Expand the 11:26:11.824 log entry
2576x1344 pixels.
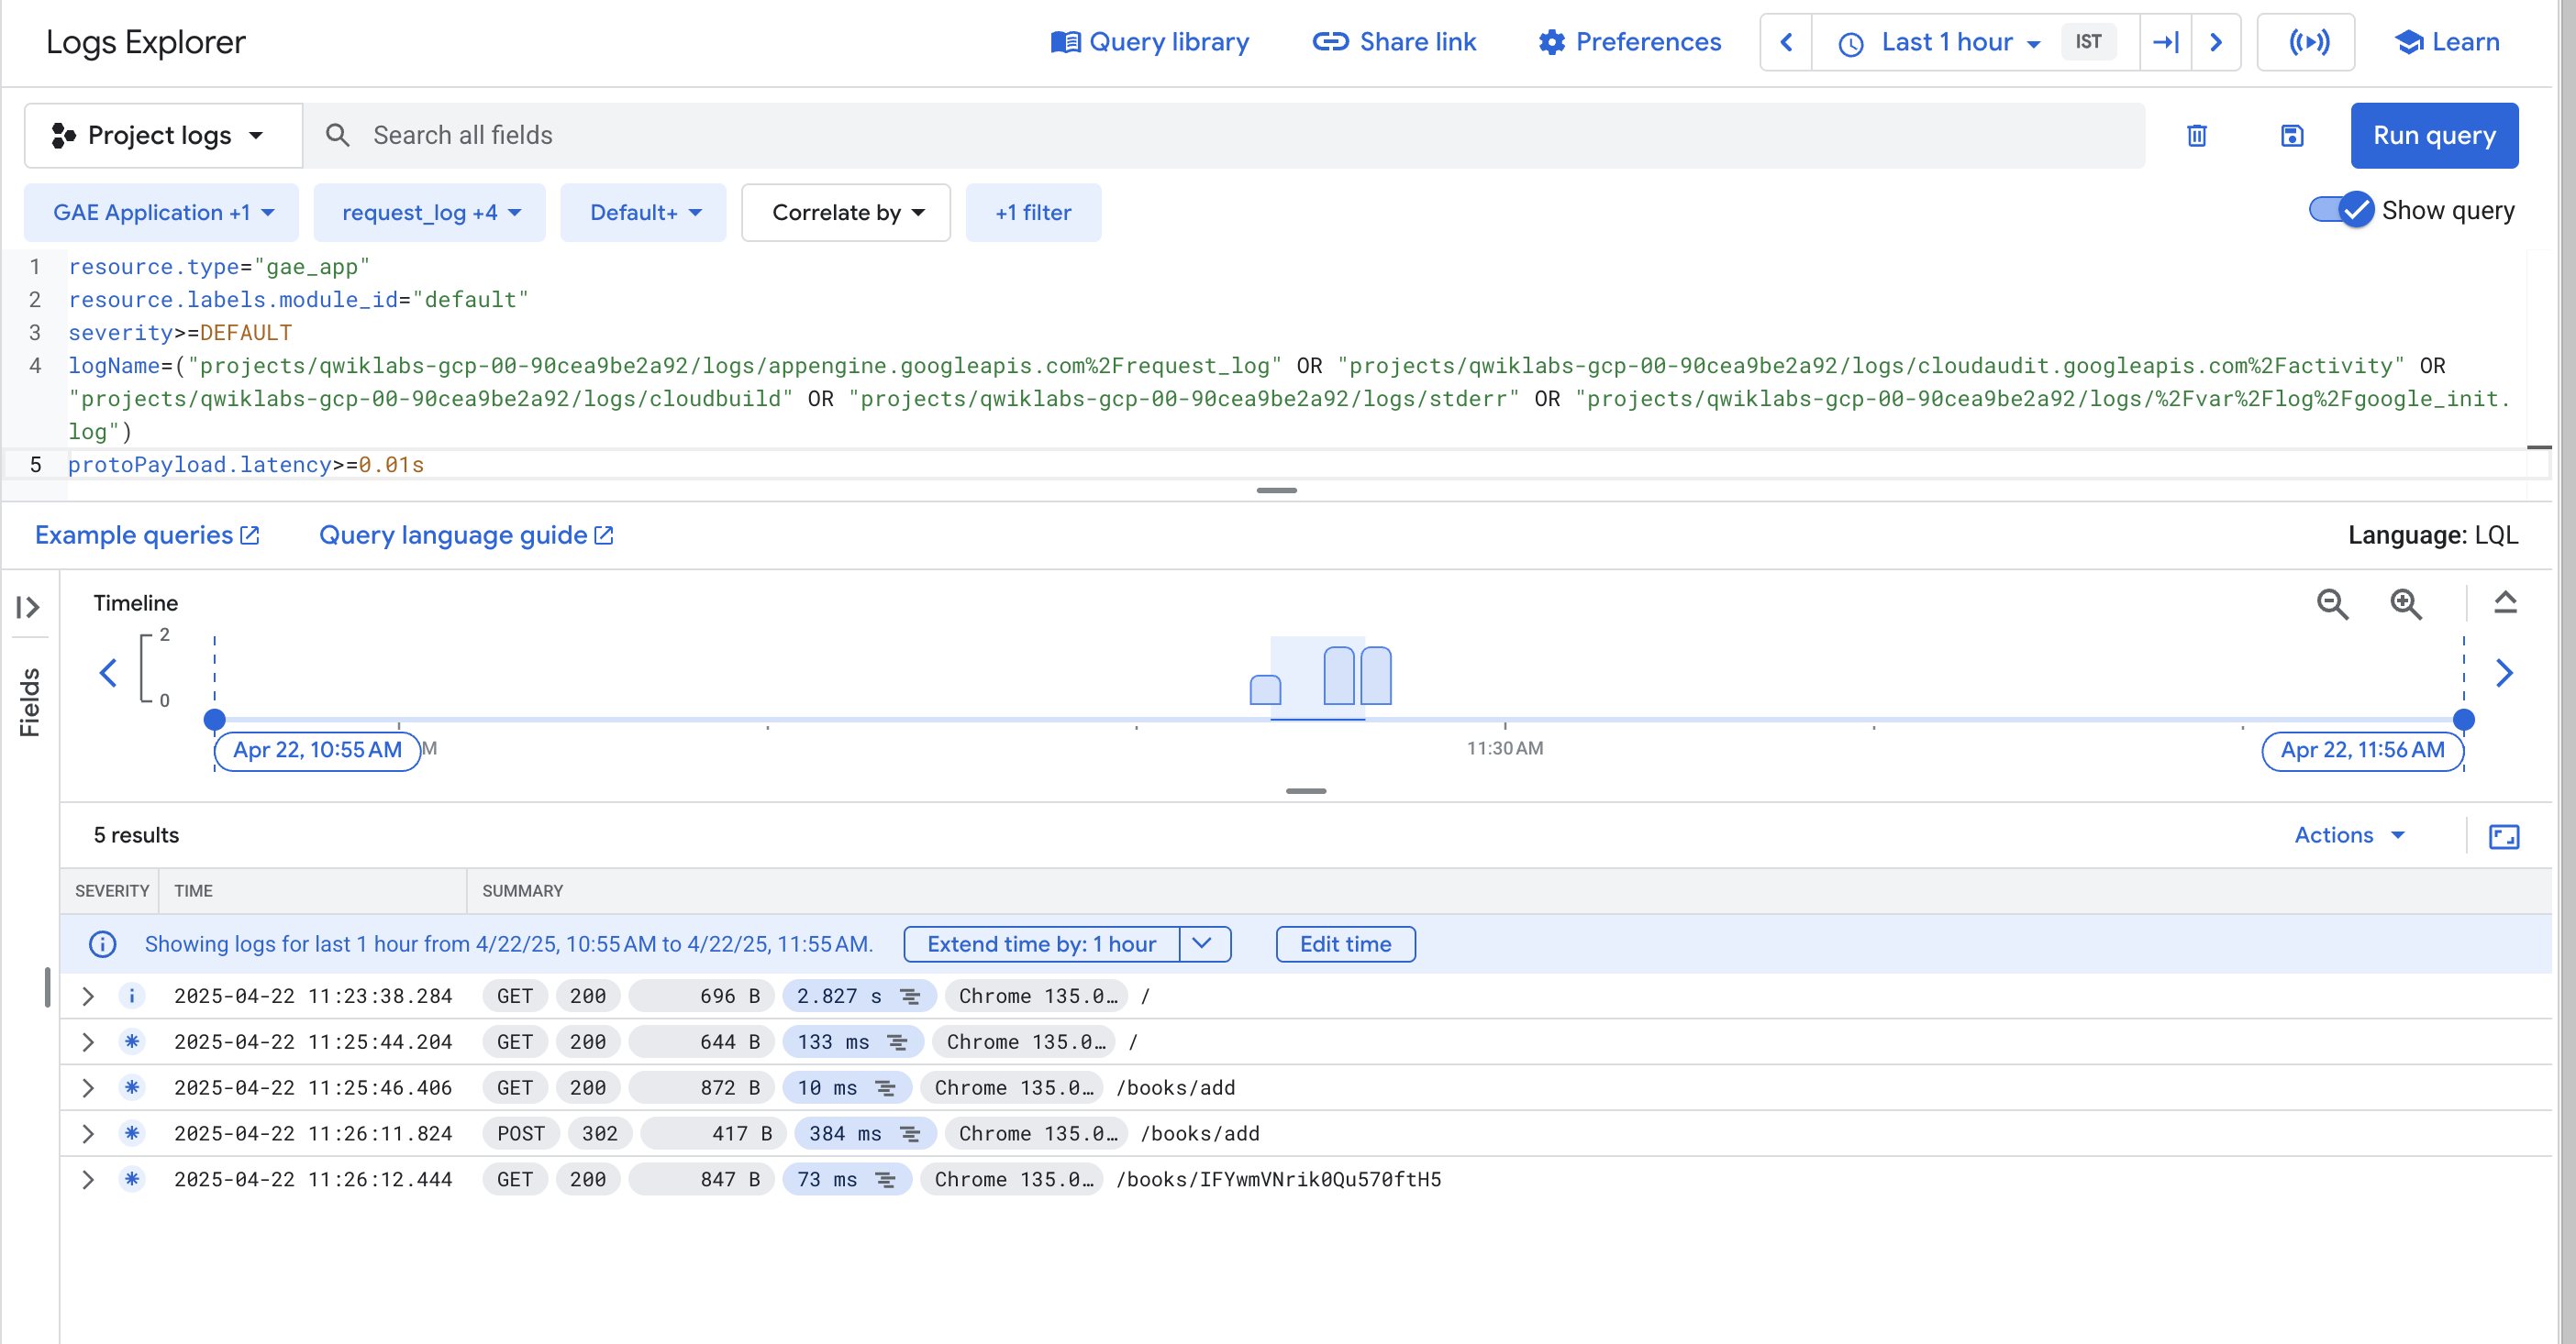point(88,1134)
